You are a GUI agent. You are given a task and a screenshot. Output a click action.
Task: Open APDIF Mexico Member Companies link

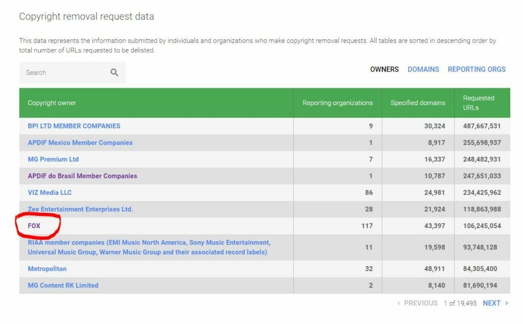tap(80, 143)
